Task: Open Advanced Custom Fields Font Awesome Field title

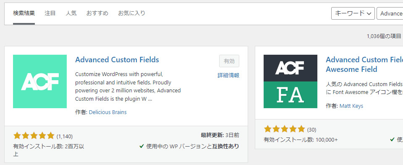Action: click(364, 64)
